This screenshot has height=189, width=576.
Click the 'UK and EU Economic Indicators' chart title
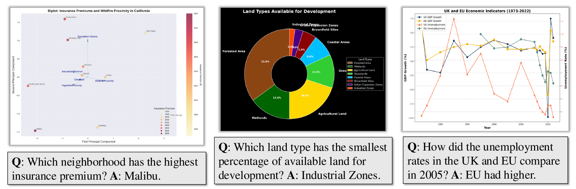(487, 11)
